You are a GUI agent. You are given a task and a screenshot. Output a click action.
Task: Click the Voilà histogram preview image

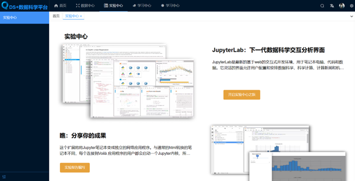[x=278, y=153]
